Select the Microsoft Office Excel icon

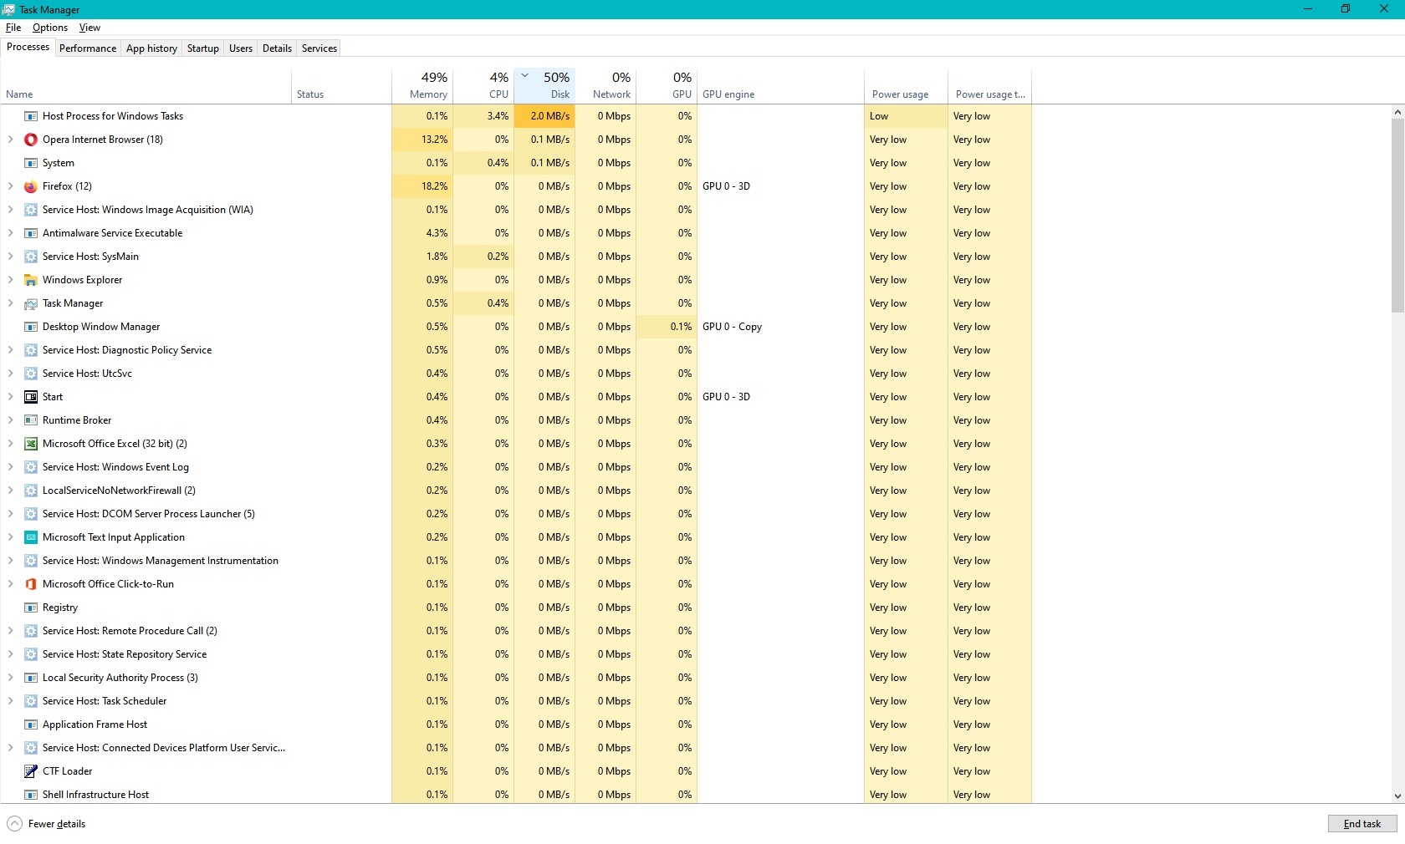(x=31, y=444)
